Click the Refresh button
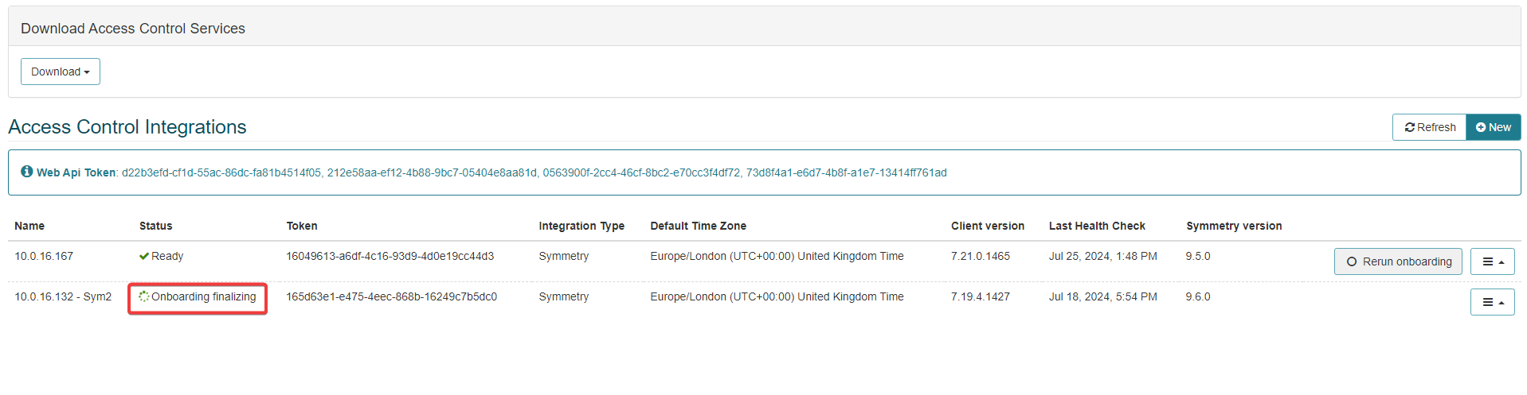The image size is (1527, 395). (x=1429, y=127)
